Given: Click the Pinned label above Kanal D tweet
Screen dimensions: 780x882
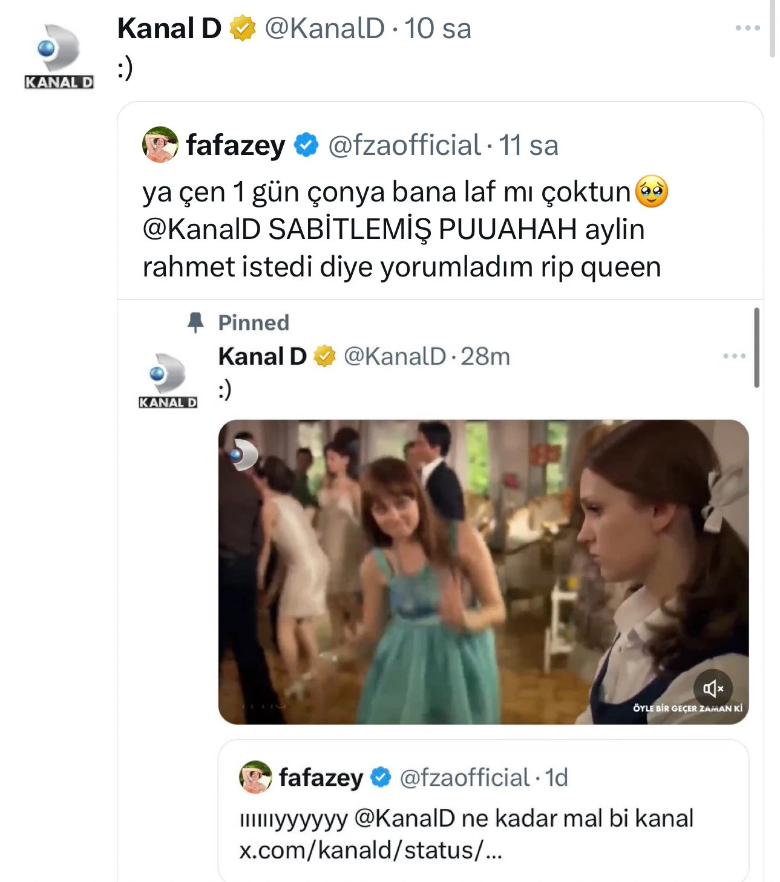Looking at the screenshot, I should (254, 322).
